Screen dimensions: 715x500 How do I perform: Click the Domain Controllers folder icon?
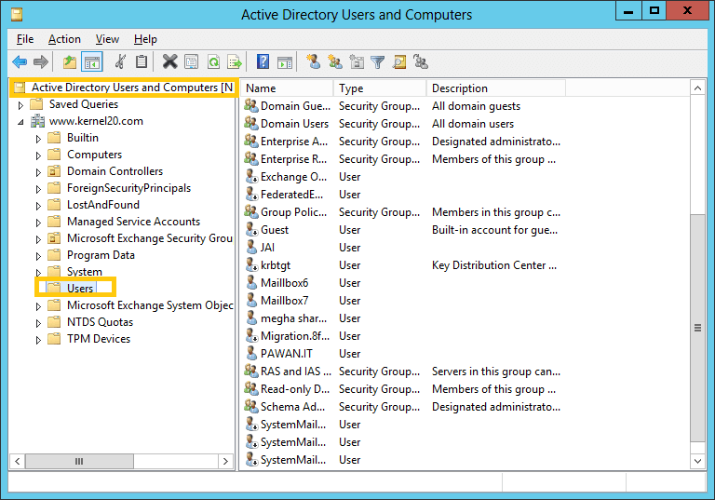(x=54, y=171)
